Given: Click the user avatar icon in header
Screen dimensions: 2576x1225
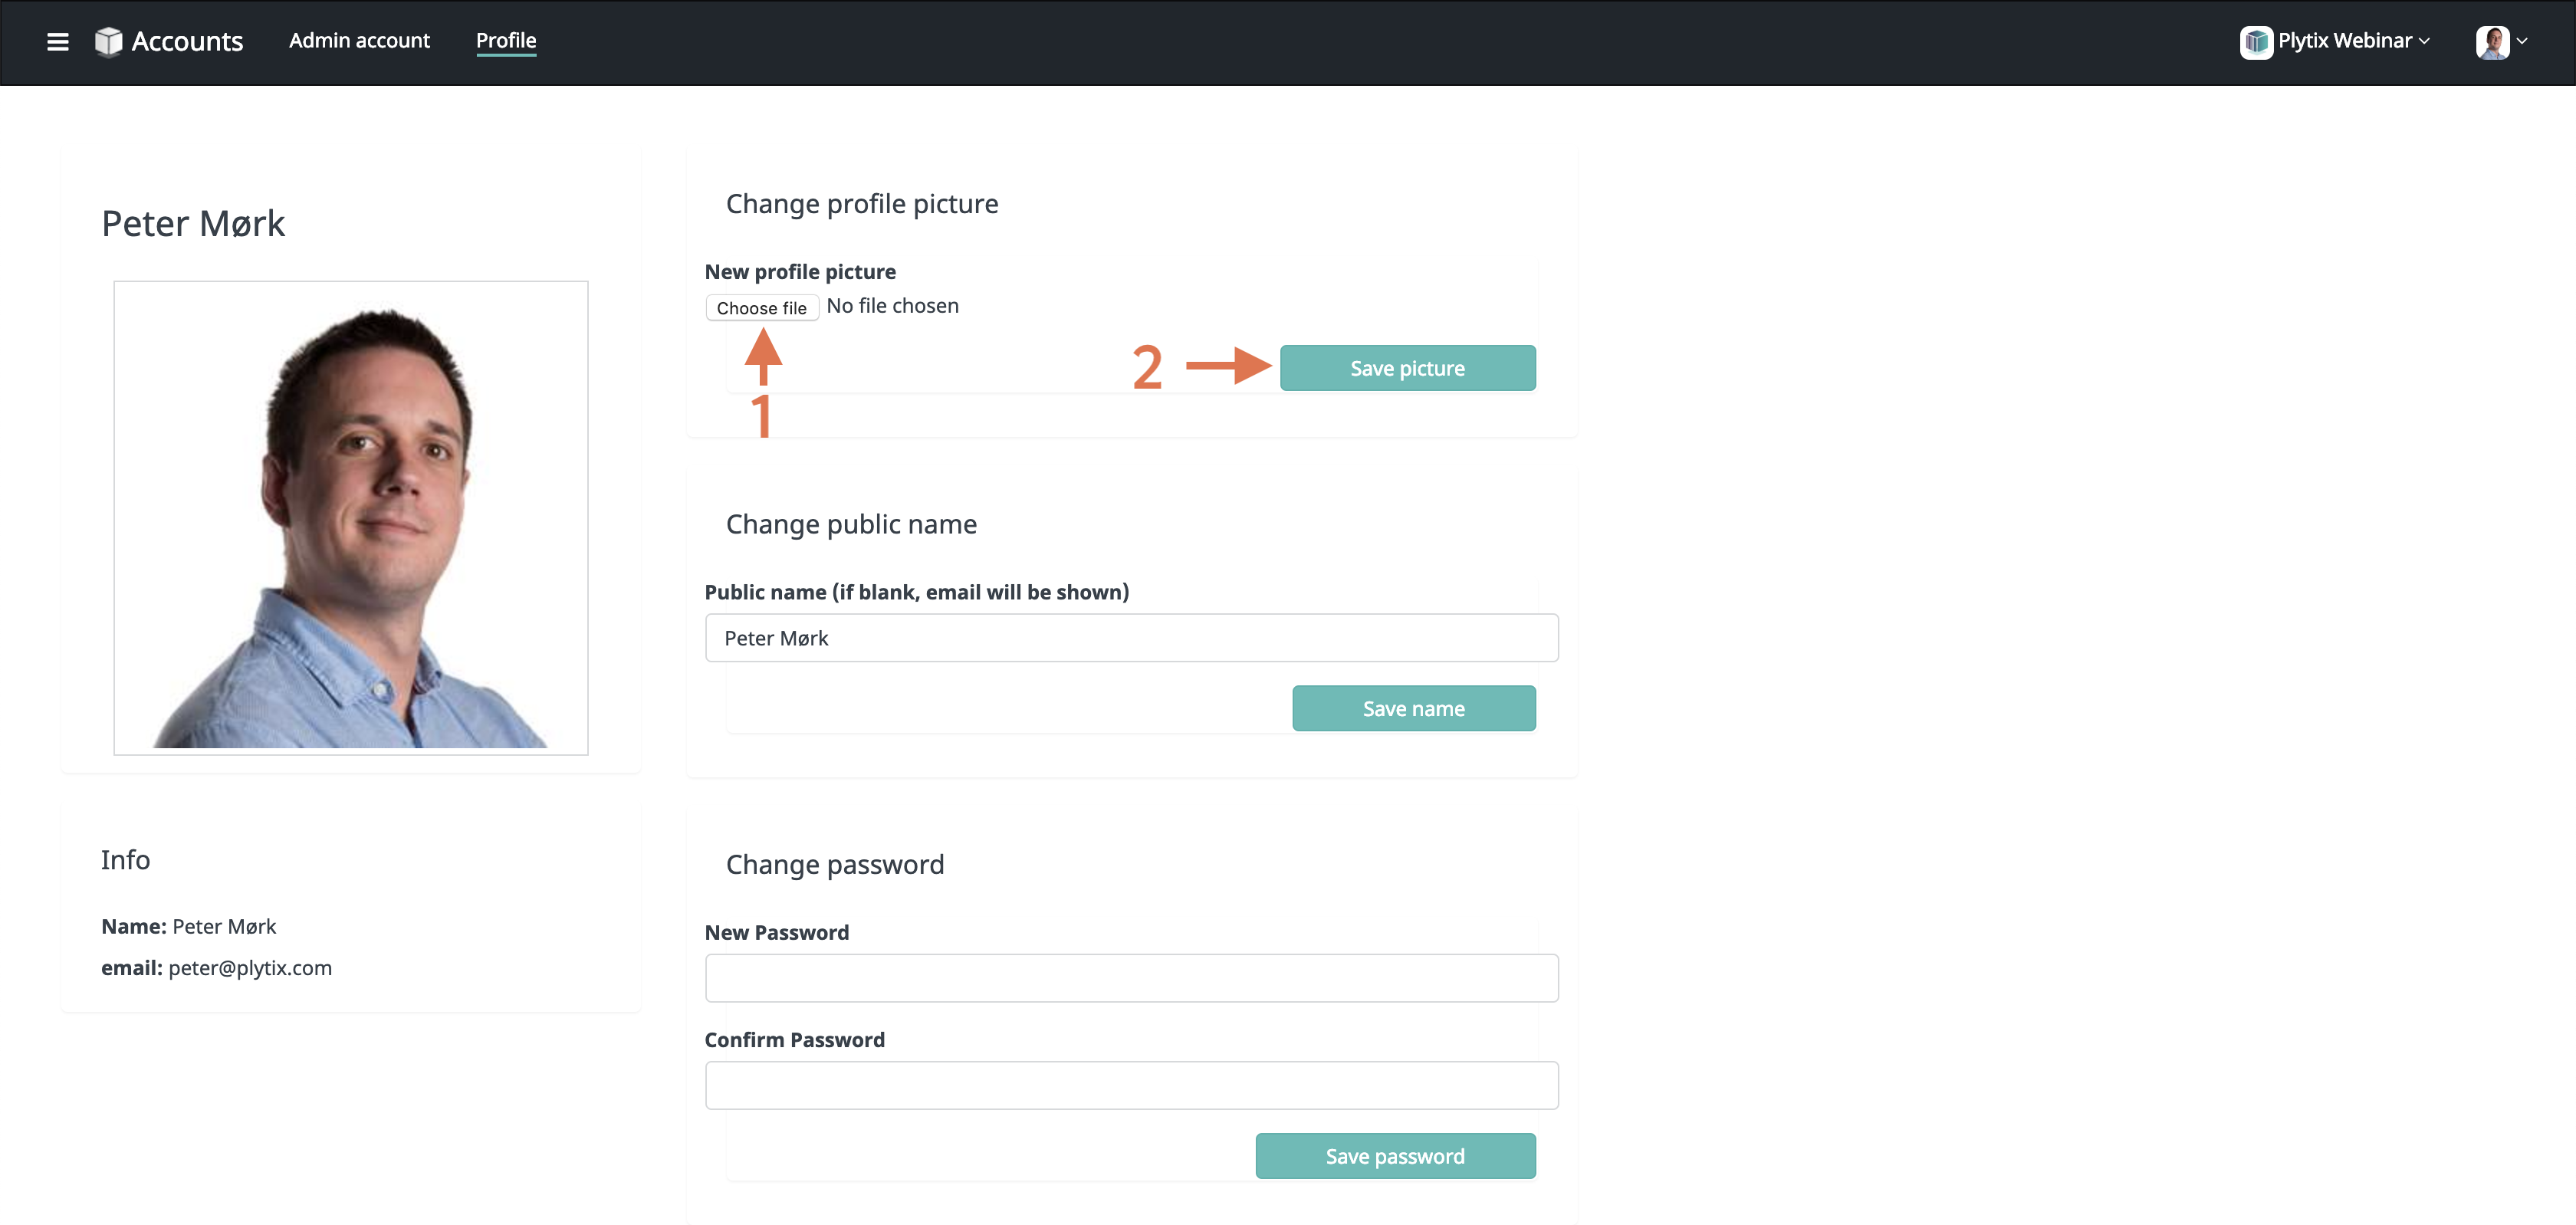Looking at the screenshot, I should (x=2492, y=42).
